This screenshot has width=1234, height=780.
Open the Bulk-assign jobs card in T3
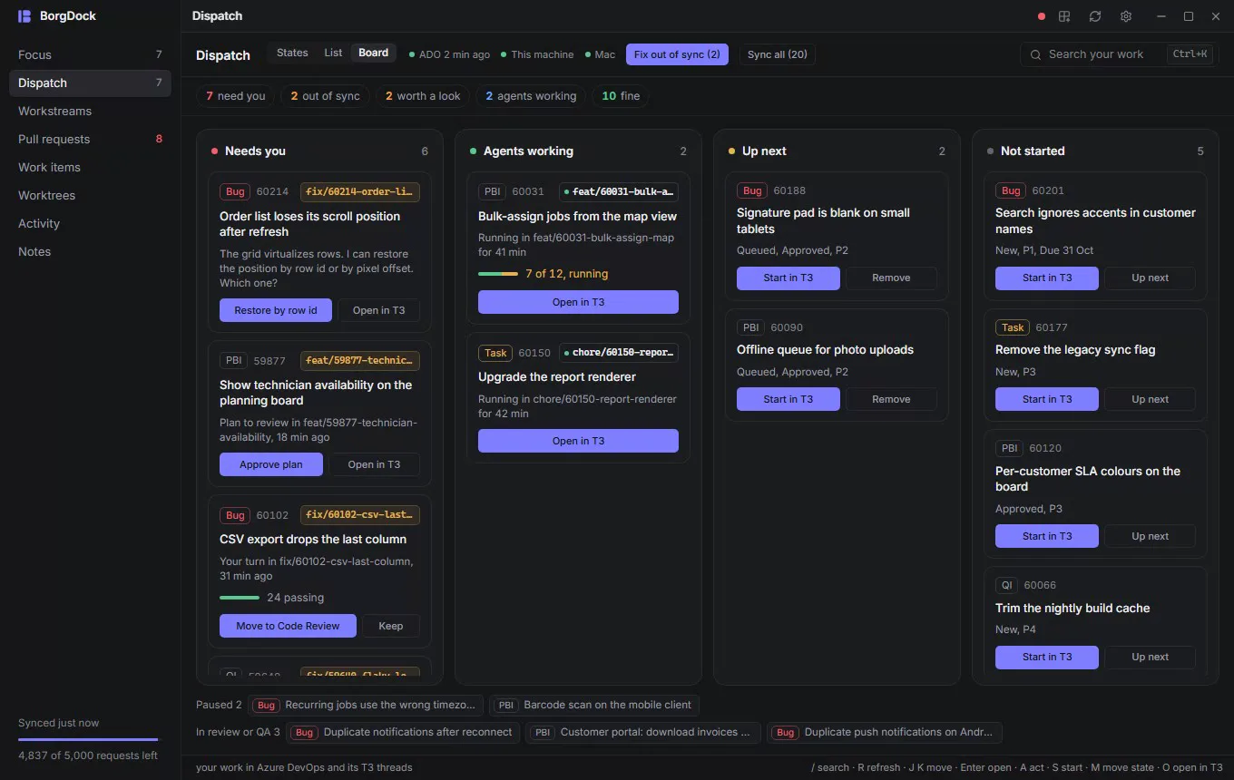pyautogui.click(x=578, y=302)
